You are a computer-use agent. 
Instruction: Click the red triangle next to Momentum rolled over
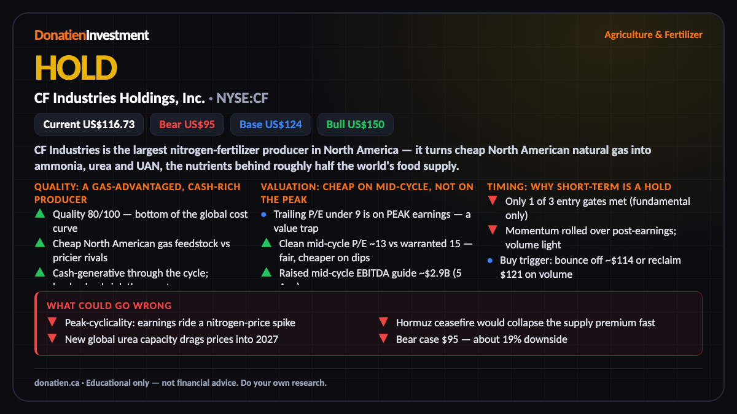(493, 230)
